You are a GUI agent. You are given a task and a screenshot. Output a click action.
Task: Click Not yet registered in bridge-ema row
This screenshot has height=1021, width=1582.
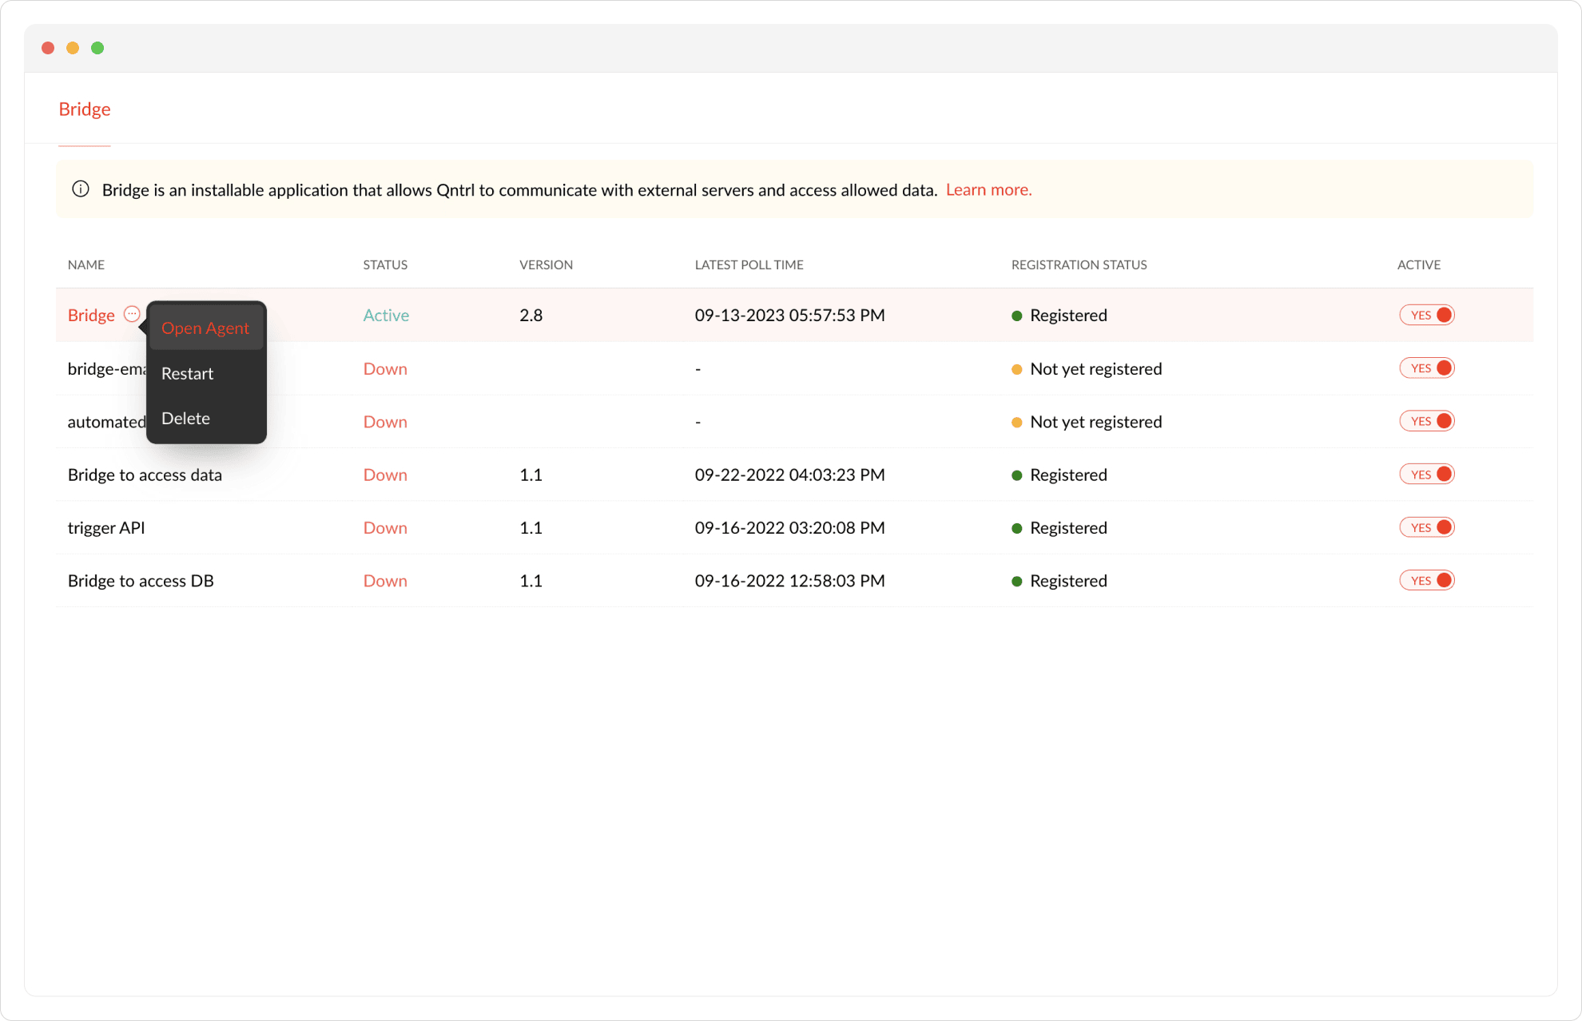point(1096,369)
